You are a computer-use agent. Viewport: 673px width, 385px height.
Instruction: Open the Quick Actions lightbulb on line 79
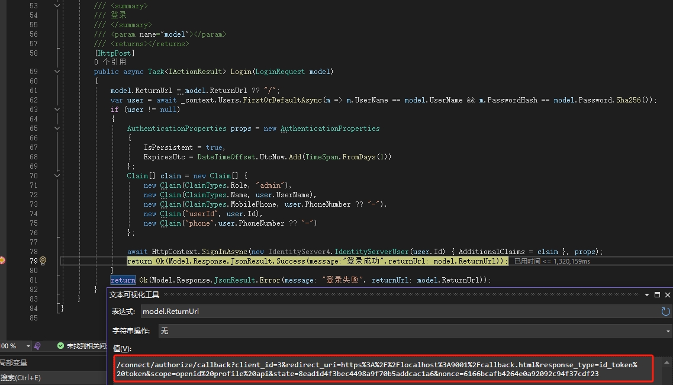click(43, 261)
